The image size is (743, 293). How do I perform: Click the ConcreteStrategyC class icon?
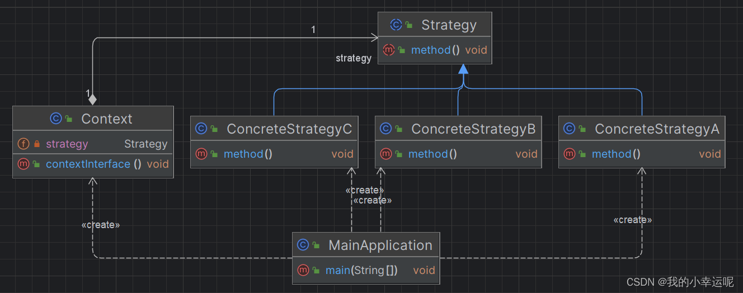click(201, 129)
